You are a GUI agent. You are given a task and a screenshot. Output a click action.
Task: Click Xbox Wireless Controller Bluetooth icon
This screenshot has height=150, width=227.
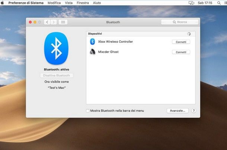[x=92, y=42]
